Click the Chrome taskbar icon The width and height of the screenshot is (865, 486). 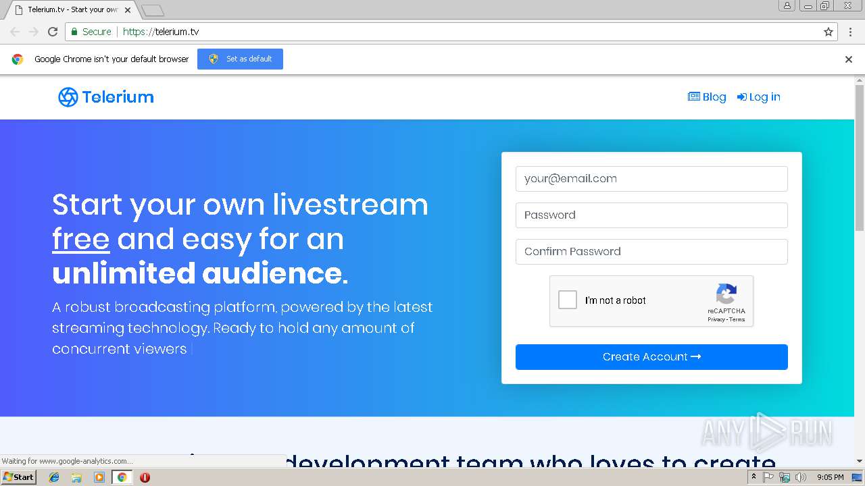point(122,477)
